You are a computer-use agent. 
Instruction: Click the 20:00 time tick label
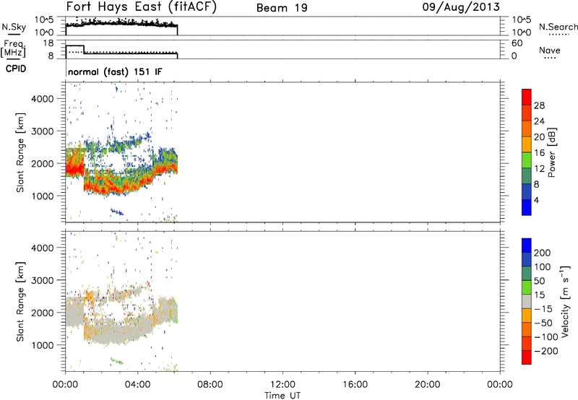(x=428, y=385)
